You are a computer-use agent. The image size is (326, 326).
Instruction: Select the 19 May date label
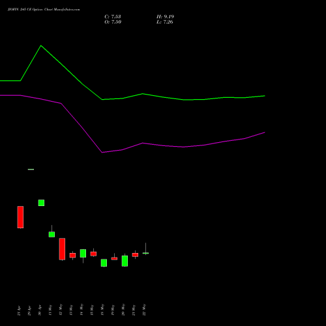click(x=113, y=310)
